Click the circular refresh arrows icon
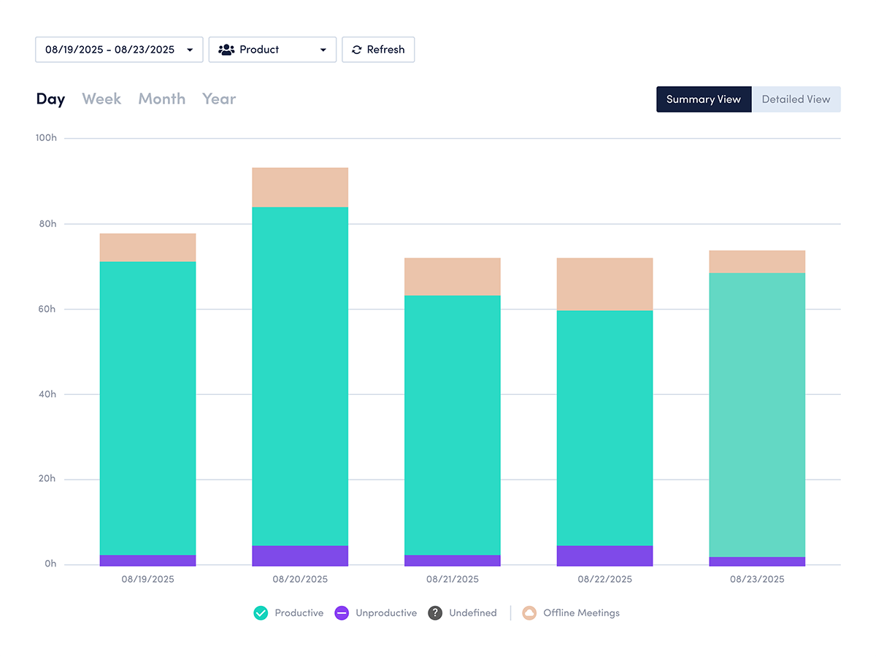876x657 pixels. tap(356, 50)
